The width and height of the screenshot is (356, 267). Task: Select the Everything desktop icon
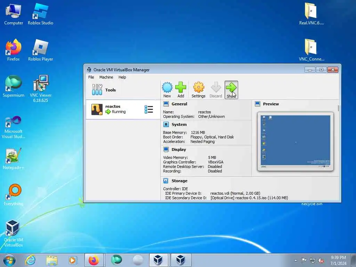14,195
